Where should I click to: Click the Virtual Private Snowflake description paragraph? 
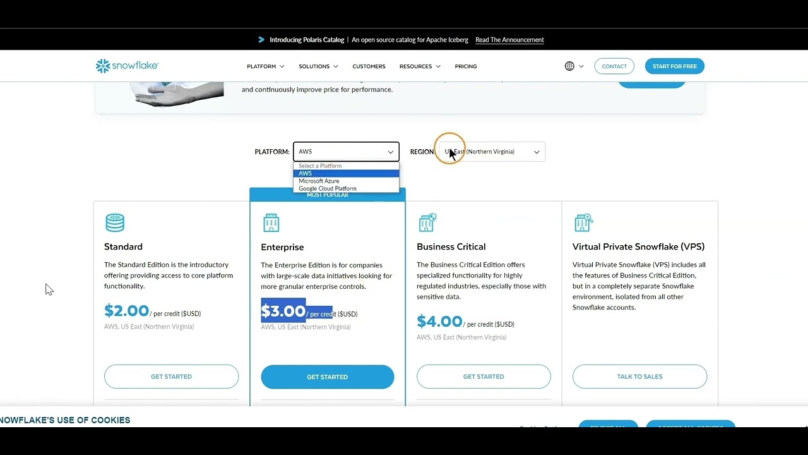639,286
